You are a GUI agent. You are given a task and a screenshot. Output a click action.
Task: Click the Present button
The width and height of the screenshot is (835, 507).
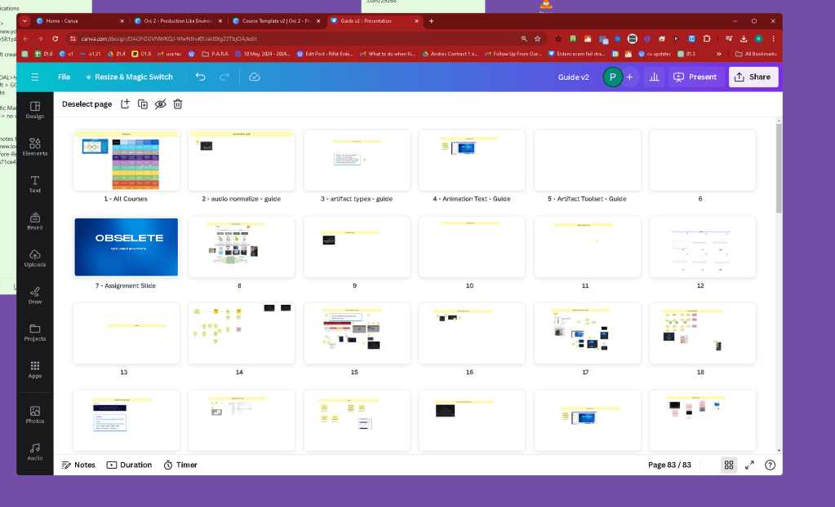696,77
